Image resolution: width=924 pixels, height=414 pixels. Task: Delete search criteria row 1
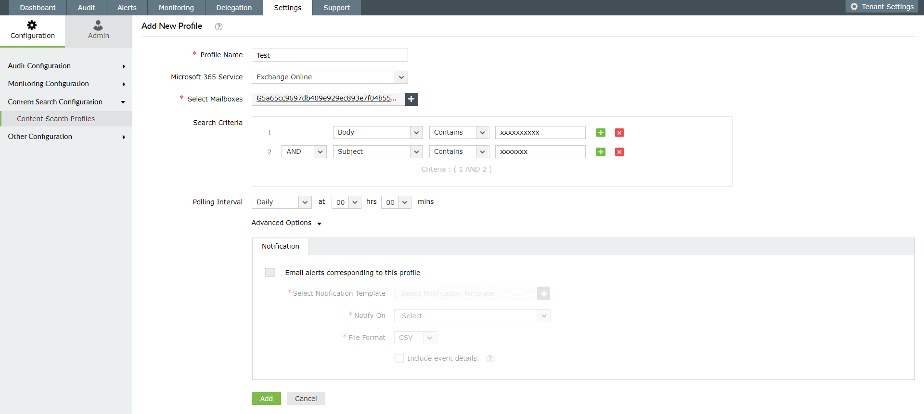619,133
